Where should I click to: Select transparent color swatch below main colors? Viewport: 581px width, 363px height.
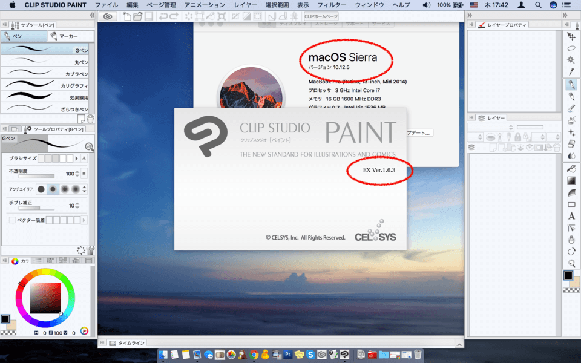click(x=8, y=333)
